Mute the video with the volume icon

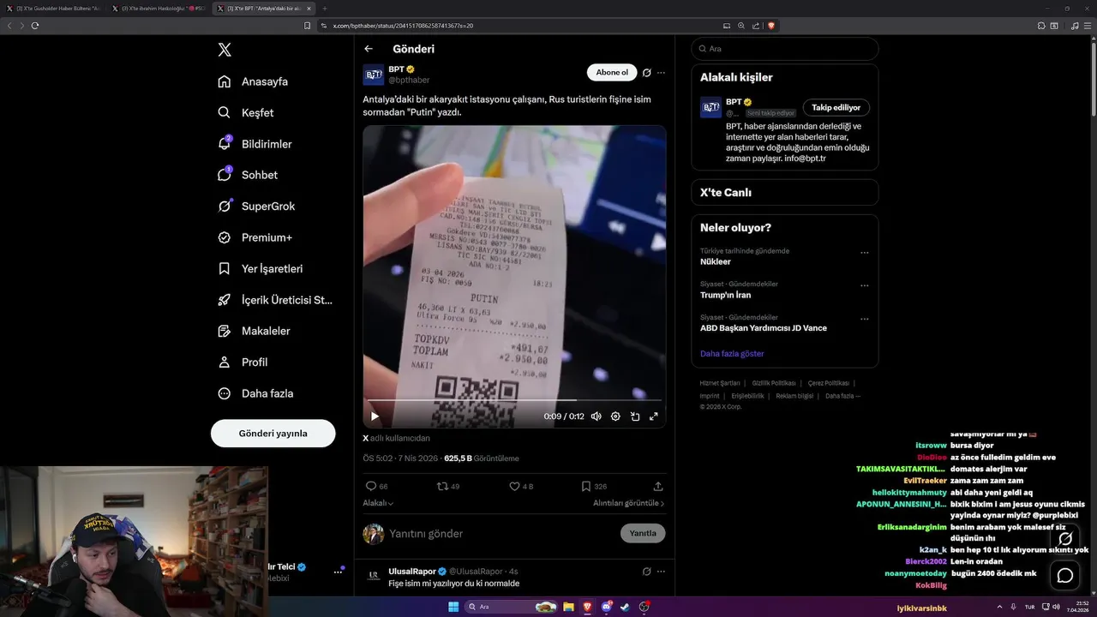click(x=596, y=416)
